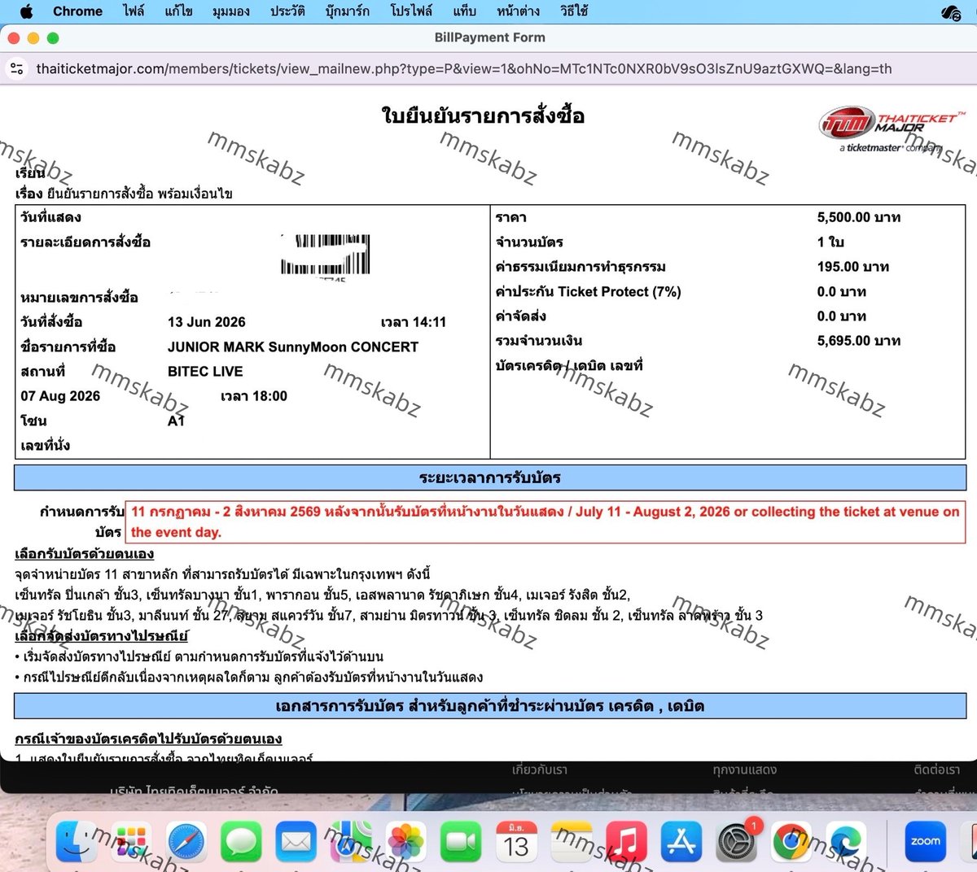The image size is (977, 872).
Task: Click the BillPayment Form window title
Action: (x=490, y=37)
